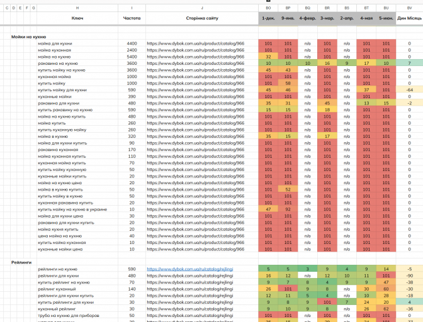
Task: Click the 7 cell in 'раковина на кухню' row
Action: click(x=409, y=64)
